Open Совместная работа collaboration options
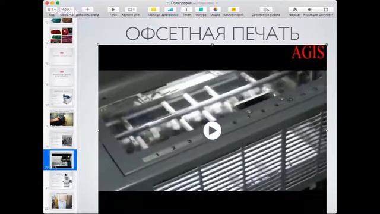The image size is (380, 214). tap(266, 10)
